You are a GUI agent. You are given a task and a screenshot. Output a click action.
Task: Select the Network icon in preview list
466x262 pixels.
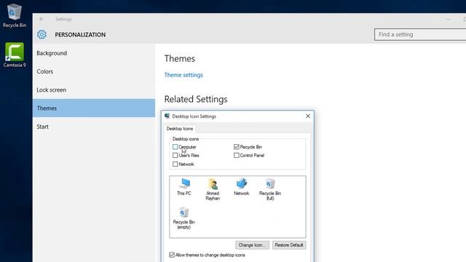(241, 187)
